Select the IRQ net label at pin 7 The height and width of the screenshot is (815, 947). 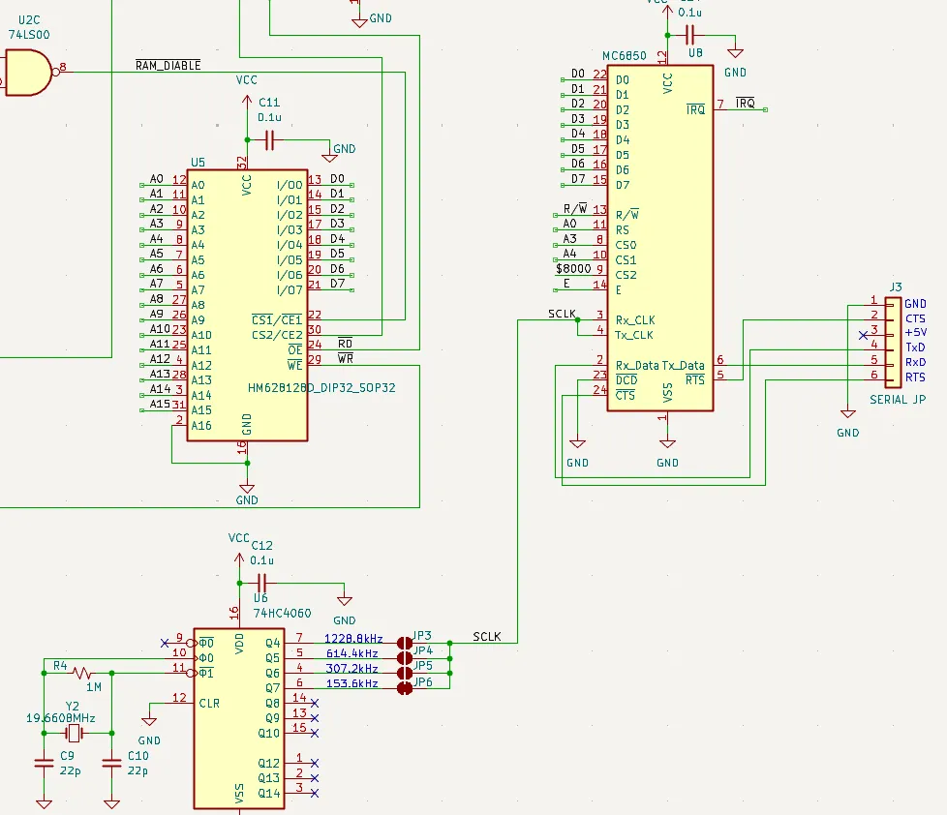click(746, 104)
